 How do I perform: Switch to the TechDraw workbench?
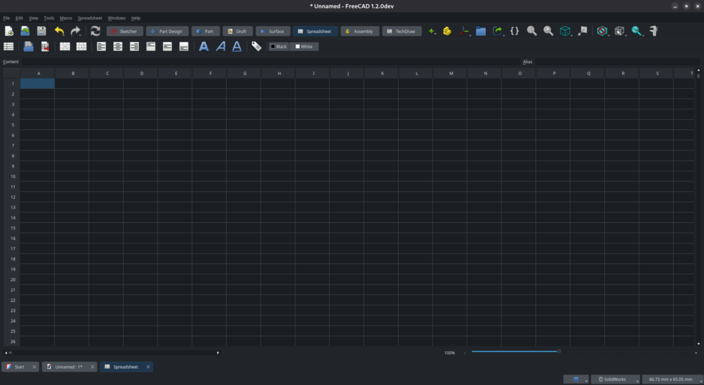click(x=401, y=32)
